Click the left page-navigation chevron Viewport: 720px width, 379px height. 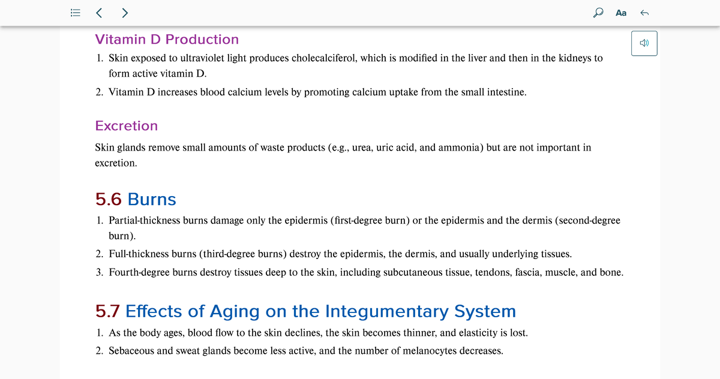click(x=99, y=13)
